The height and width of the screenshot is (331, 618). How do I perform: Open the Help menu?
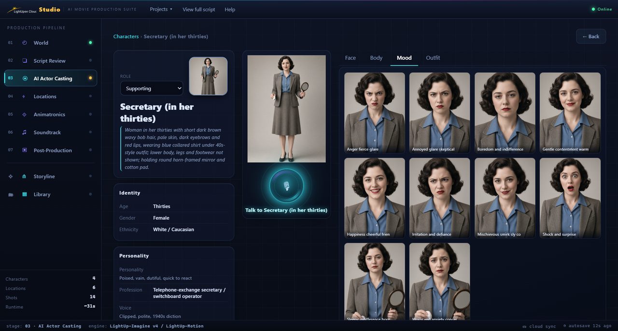point(230,9)
